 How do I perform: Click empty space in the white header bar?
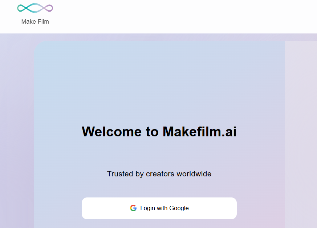coord(182,16)
